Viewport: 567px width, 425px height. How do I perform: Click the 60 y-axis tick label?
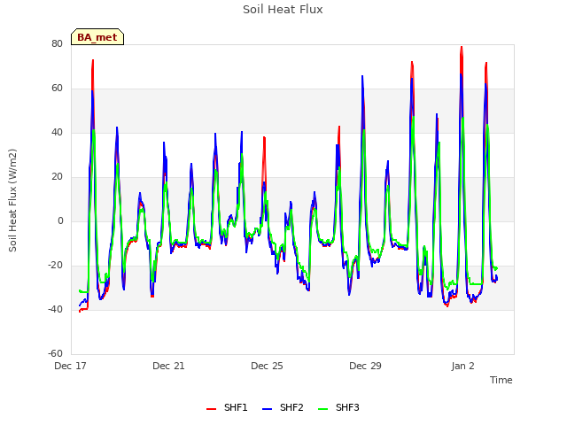[x=57, y=89]
